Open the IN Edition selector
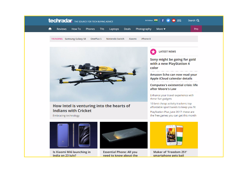 pyautogui.click(x=149, y=21)
